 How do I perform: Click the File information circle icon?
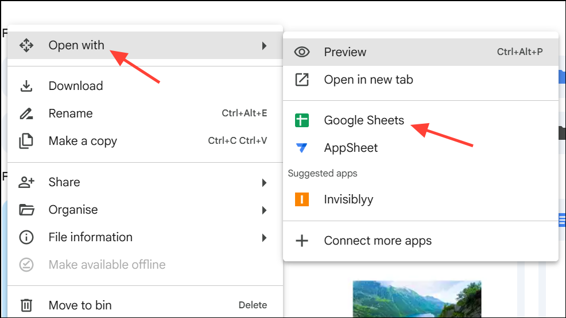pos(26,237)
